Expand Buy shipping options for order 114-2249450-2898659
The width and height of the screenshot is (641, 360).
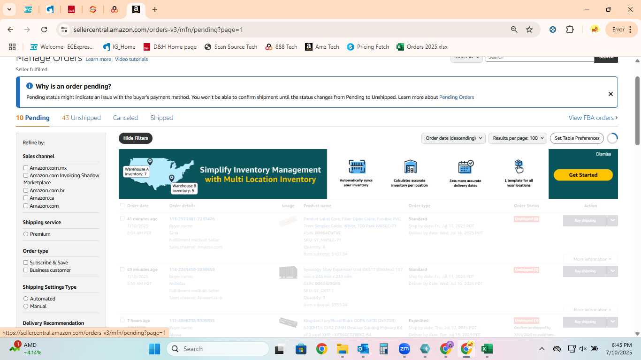(612, 271)
